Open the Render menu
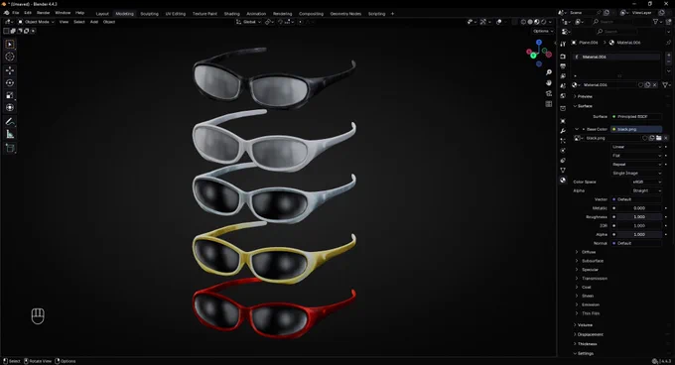Screen dimensions: 675x365 43,13
